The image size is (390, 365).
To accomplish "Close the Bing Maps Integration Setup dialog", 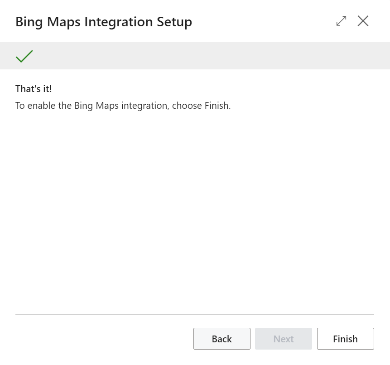I will click(363, 21).
